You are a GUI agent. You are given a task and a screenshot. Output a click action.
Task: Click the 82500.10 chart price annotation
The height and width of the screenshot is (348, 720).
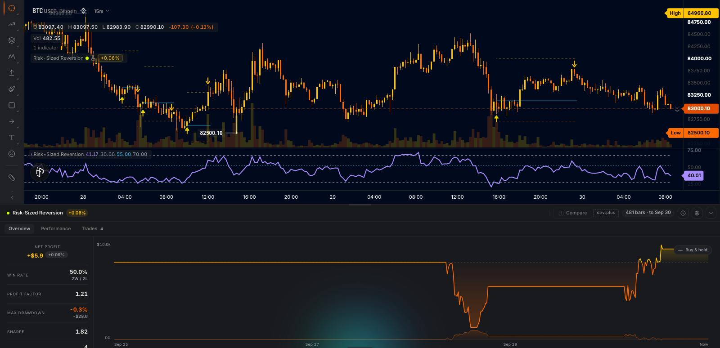pos(211,133)
